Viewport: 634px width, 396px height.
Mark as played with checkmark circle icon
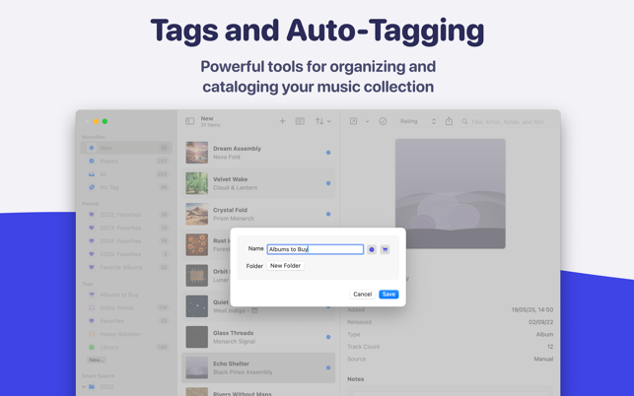[383, 121]
